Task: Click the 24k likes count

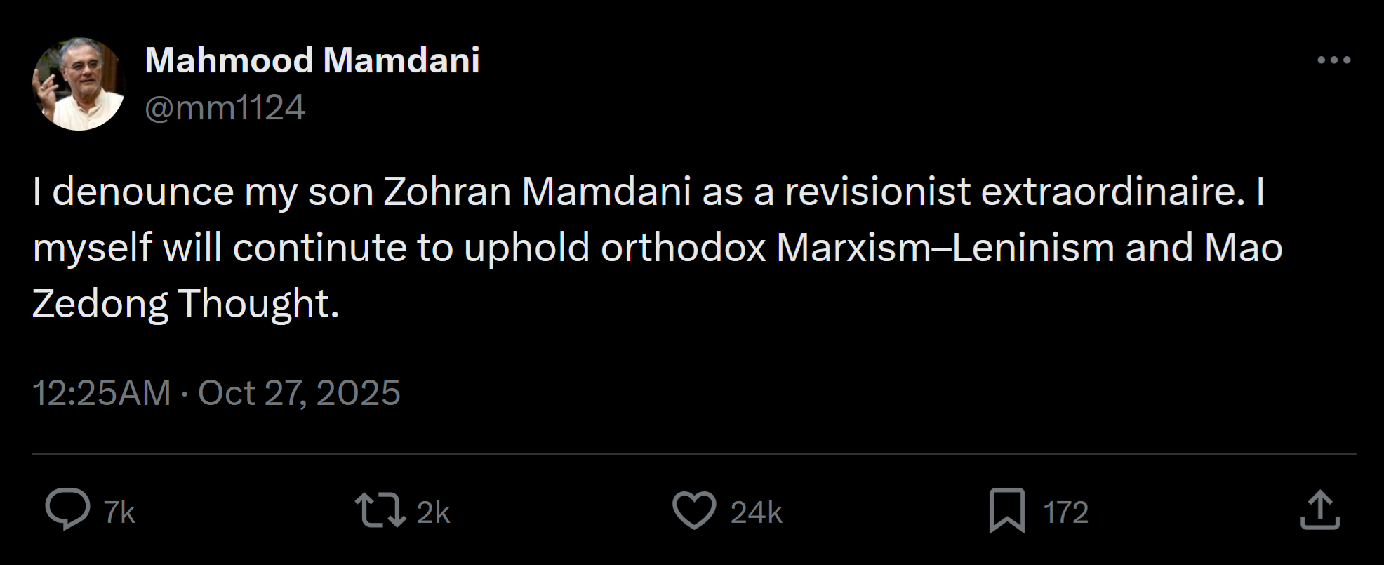Action: [x=756, y=512]
